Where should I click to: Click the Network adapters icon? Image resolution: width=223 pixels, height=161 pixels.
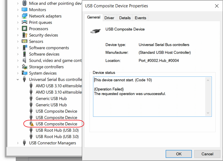point(25,16)
